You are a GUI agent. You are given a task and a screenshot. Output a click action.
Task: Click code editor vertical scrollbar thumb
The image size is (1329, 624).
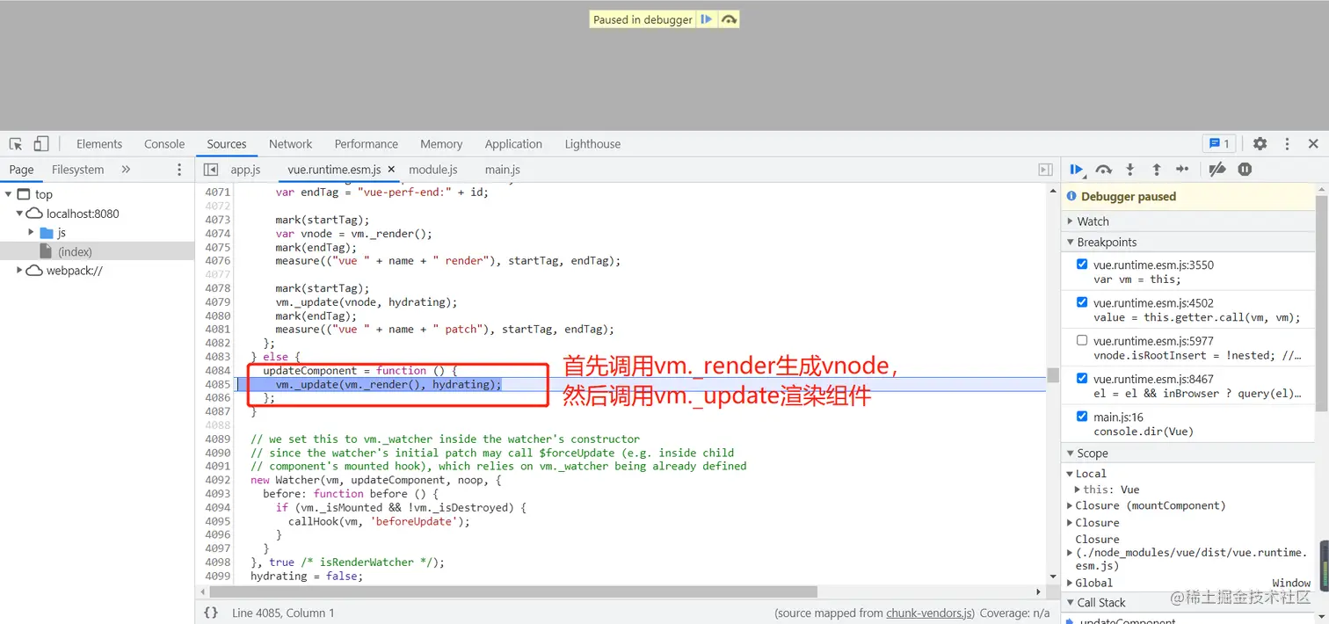click(x=1052, y=375)
